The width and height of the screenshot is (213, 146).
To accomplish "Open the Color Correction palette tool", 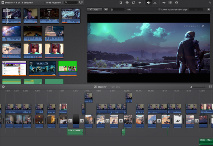I will point(127,2).
